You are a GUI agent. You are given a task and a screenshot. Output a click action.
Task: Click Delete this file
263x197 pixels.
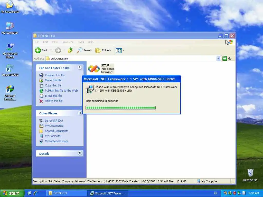coord(54,101)
